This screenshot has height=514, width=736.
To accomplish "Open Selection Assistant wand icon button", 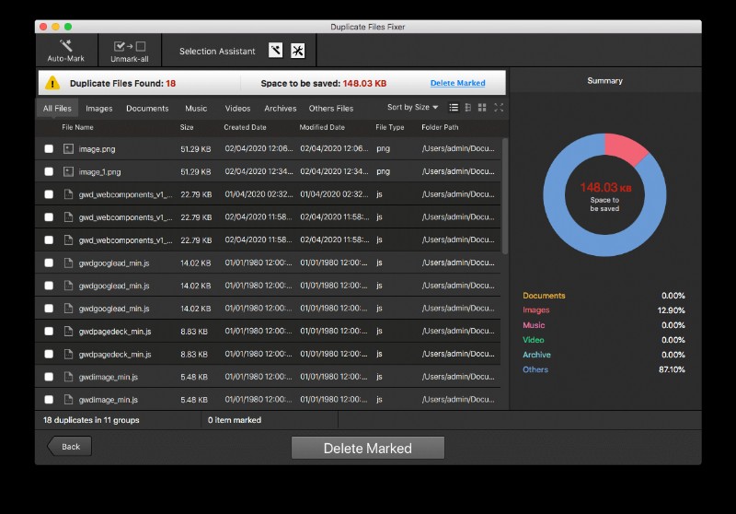I will click(275, 51).
